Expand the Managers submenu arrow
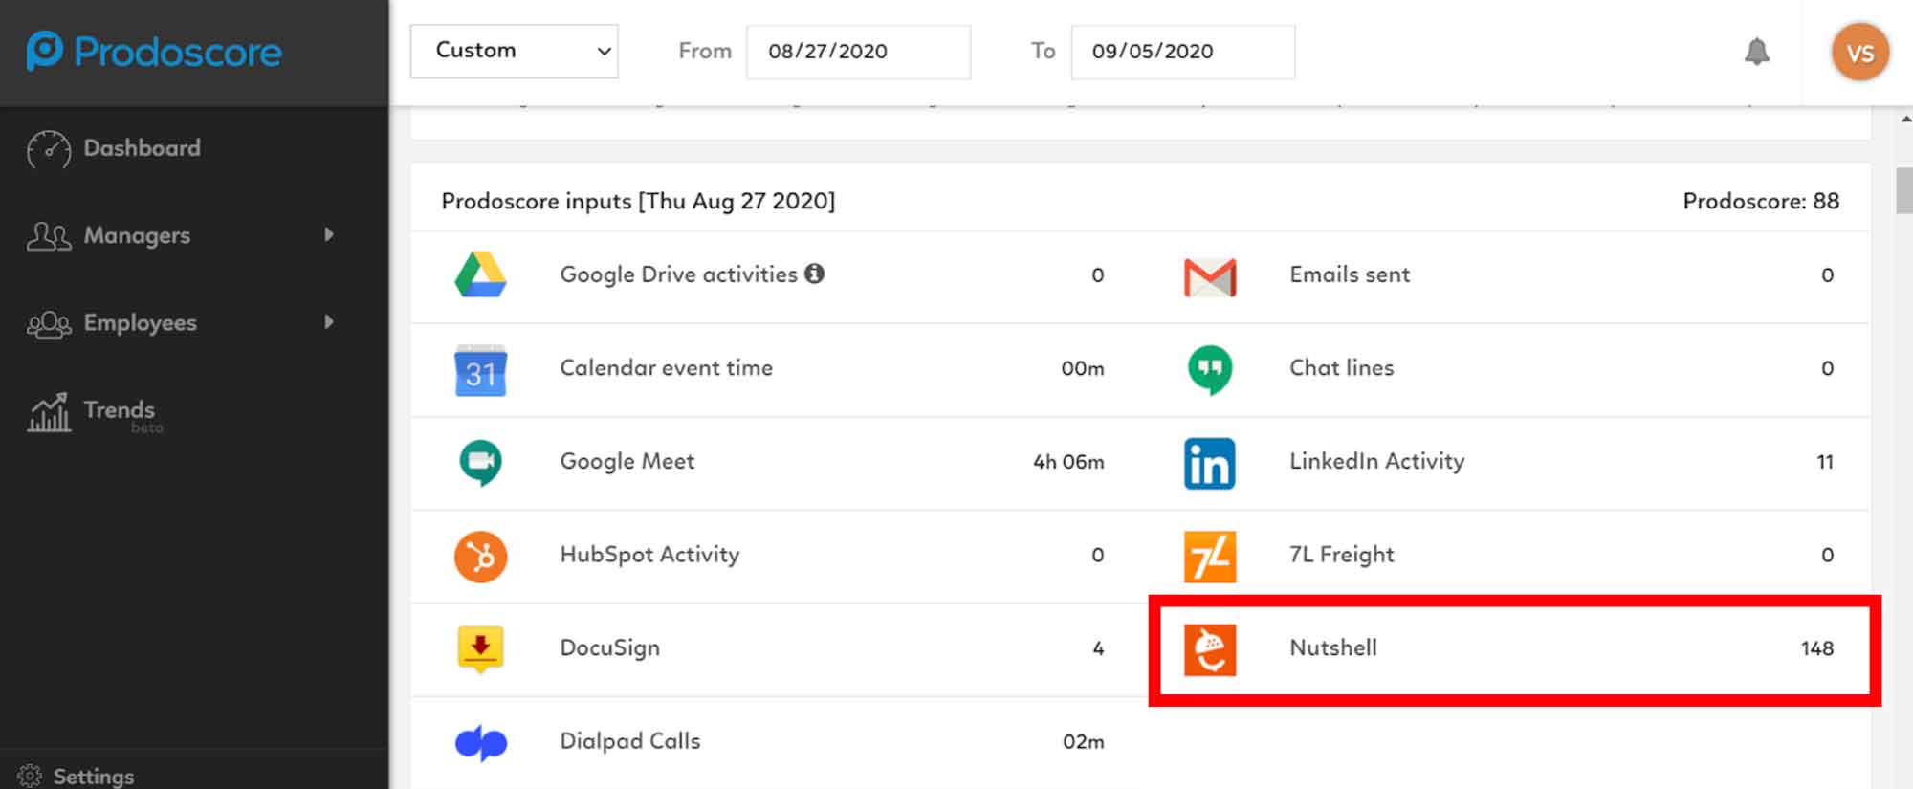 click(329, 234)
